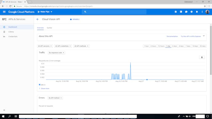Select Dashboard in the sidebar
The width and height of the screenshot is (212, 119).
[x=17, y=27]
